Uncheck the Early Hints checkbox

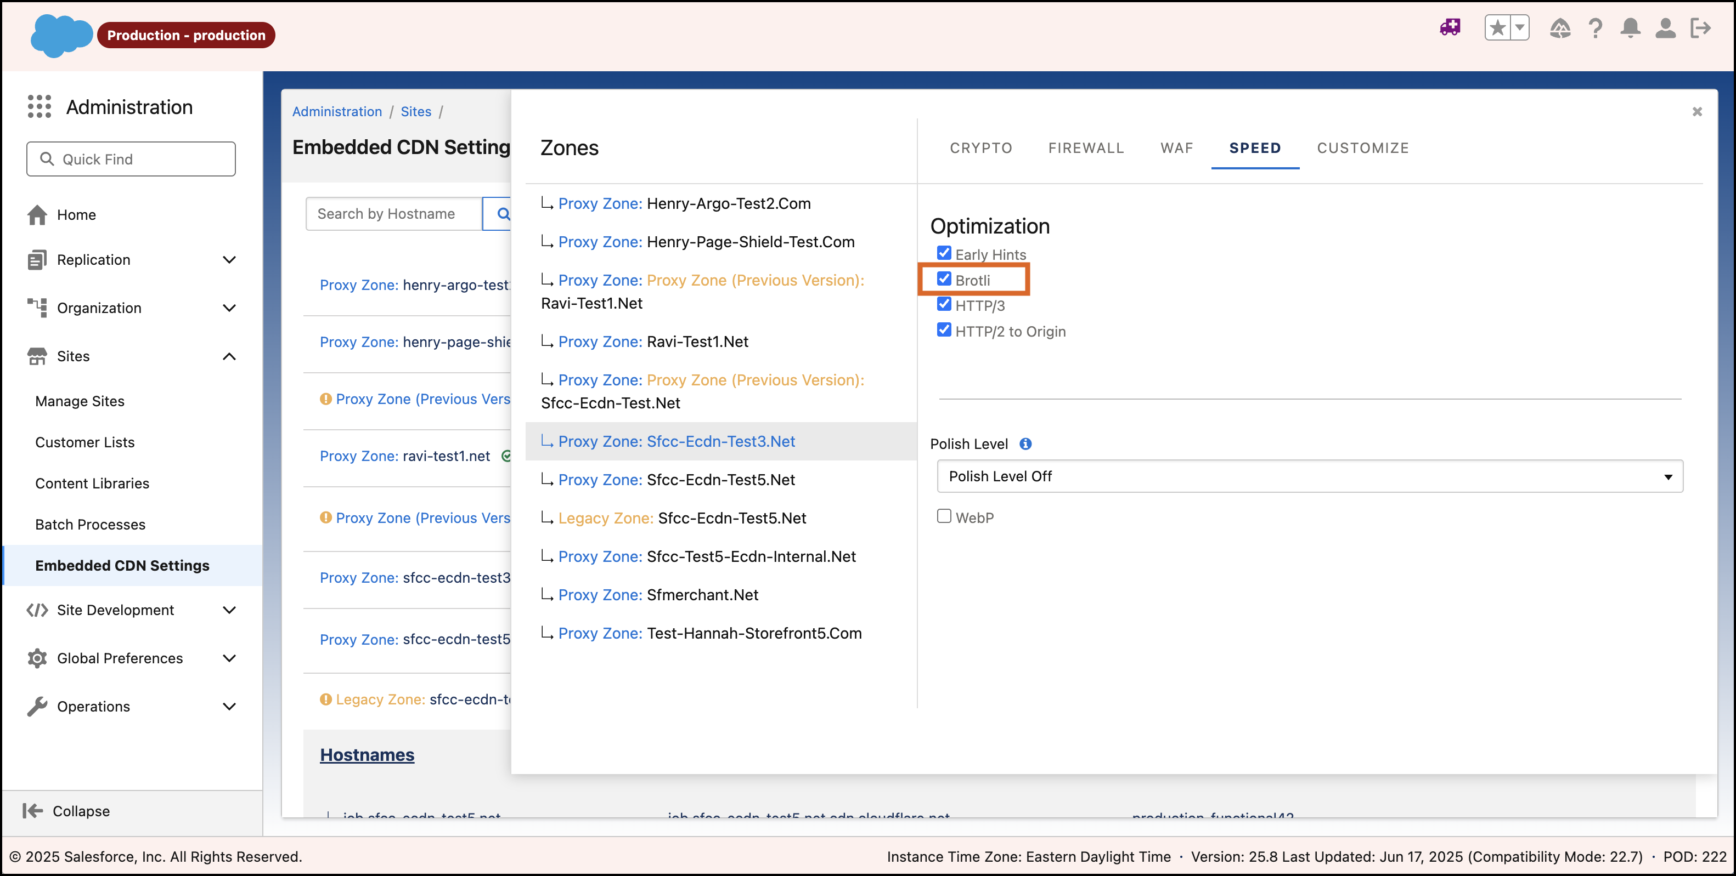(944, 253)
